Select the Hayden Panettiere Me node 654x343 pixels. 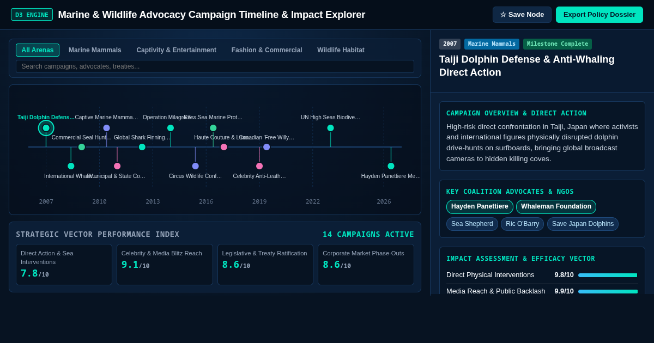point(391,166)
